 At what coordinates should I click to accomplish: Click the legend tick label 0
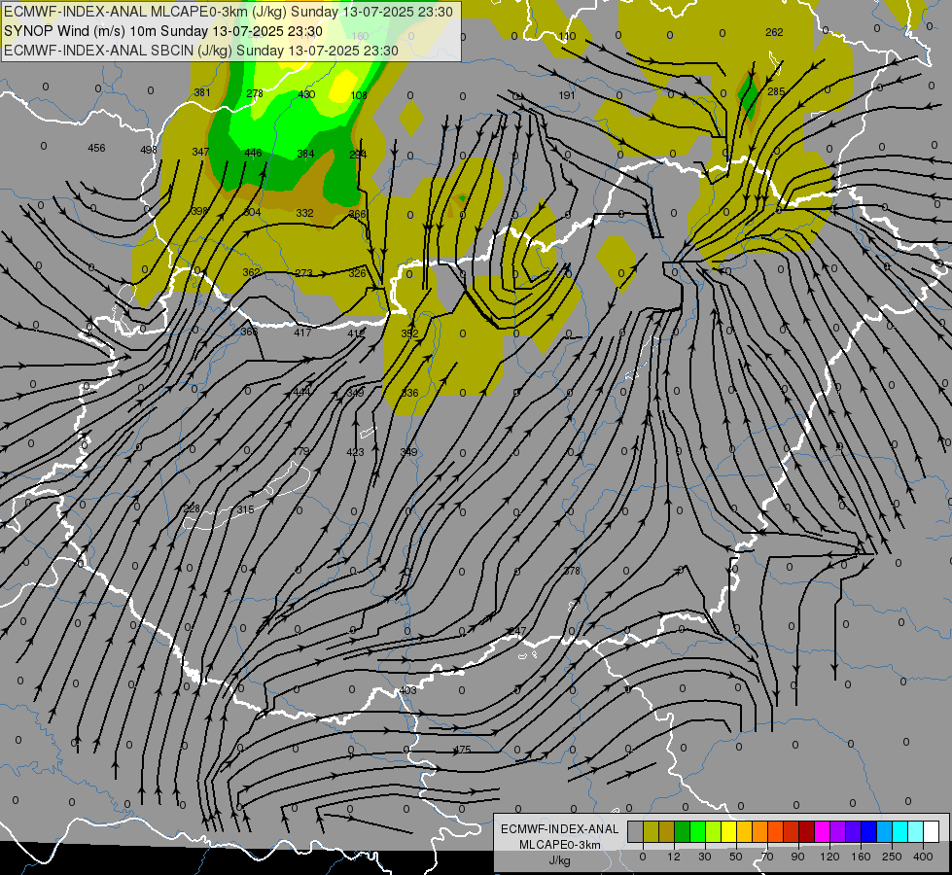coord(643,857)
